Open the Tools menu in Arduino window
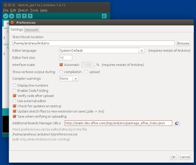The width and height of the screenshot is (196, 165). coord(34,10)
